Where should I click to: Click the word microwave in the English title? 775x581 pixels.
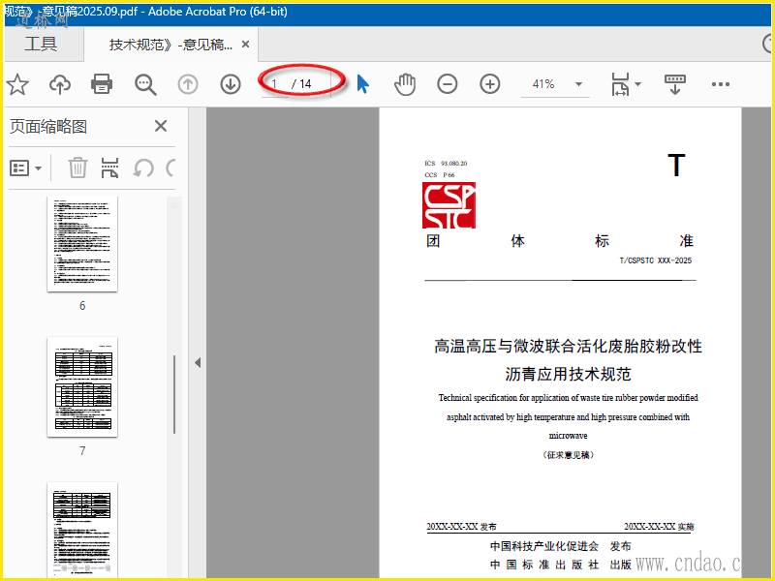(568, 436)
